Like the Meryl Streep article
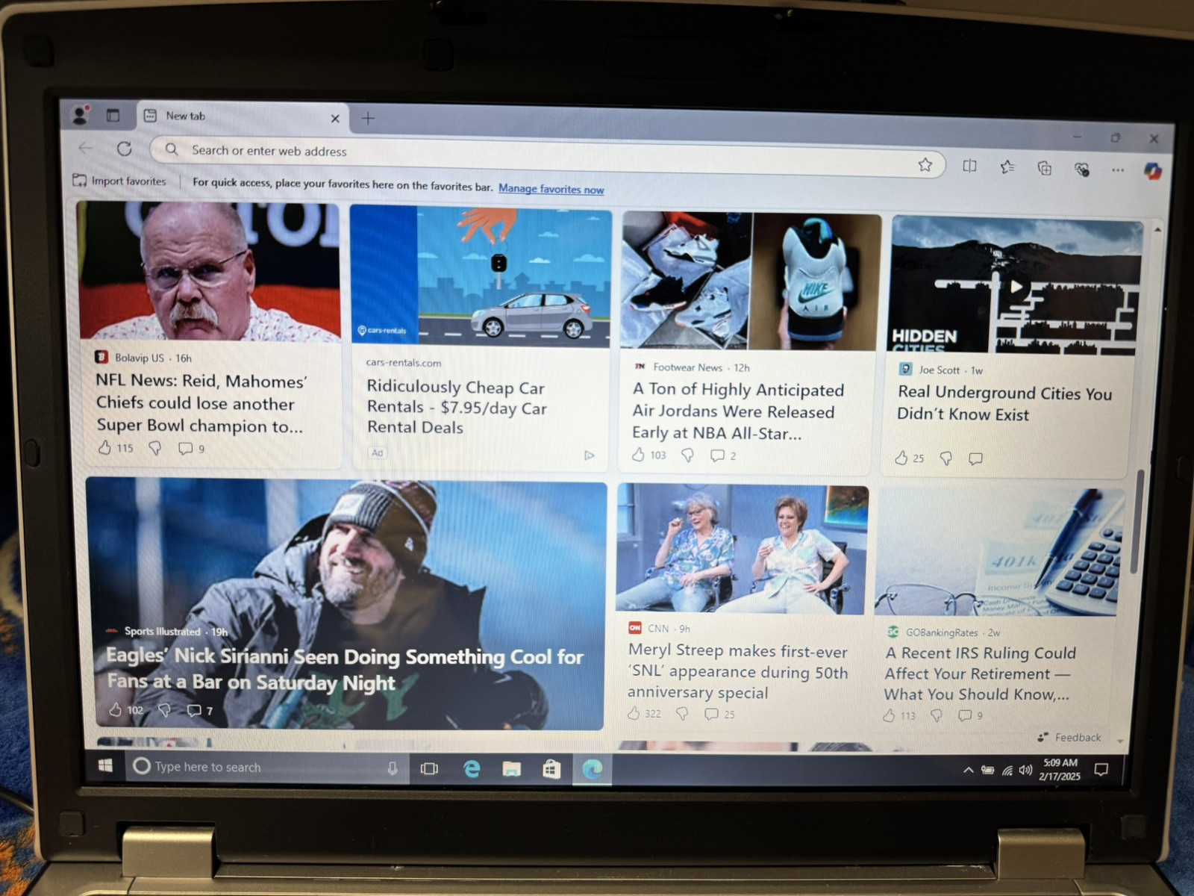 [634, 713]
